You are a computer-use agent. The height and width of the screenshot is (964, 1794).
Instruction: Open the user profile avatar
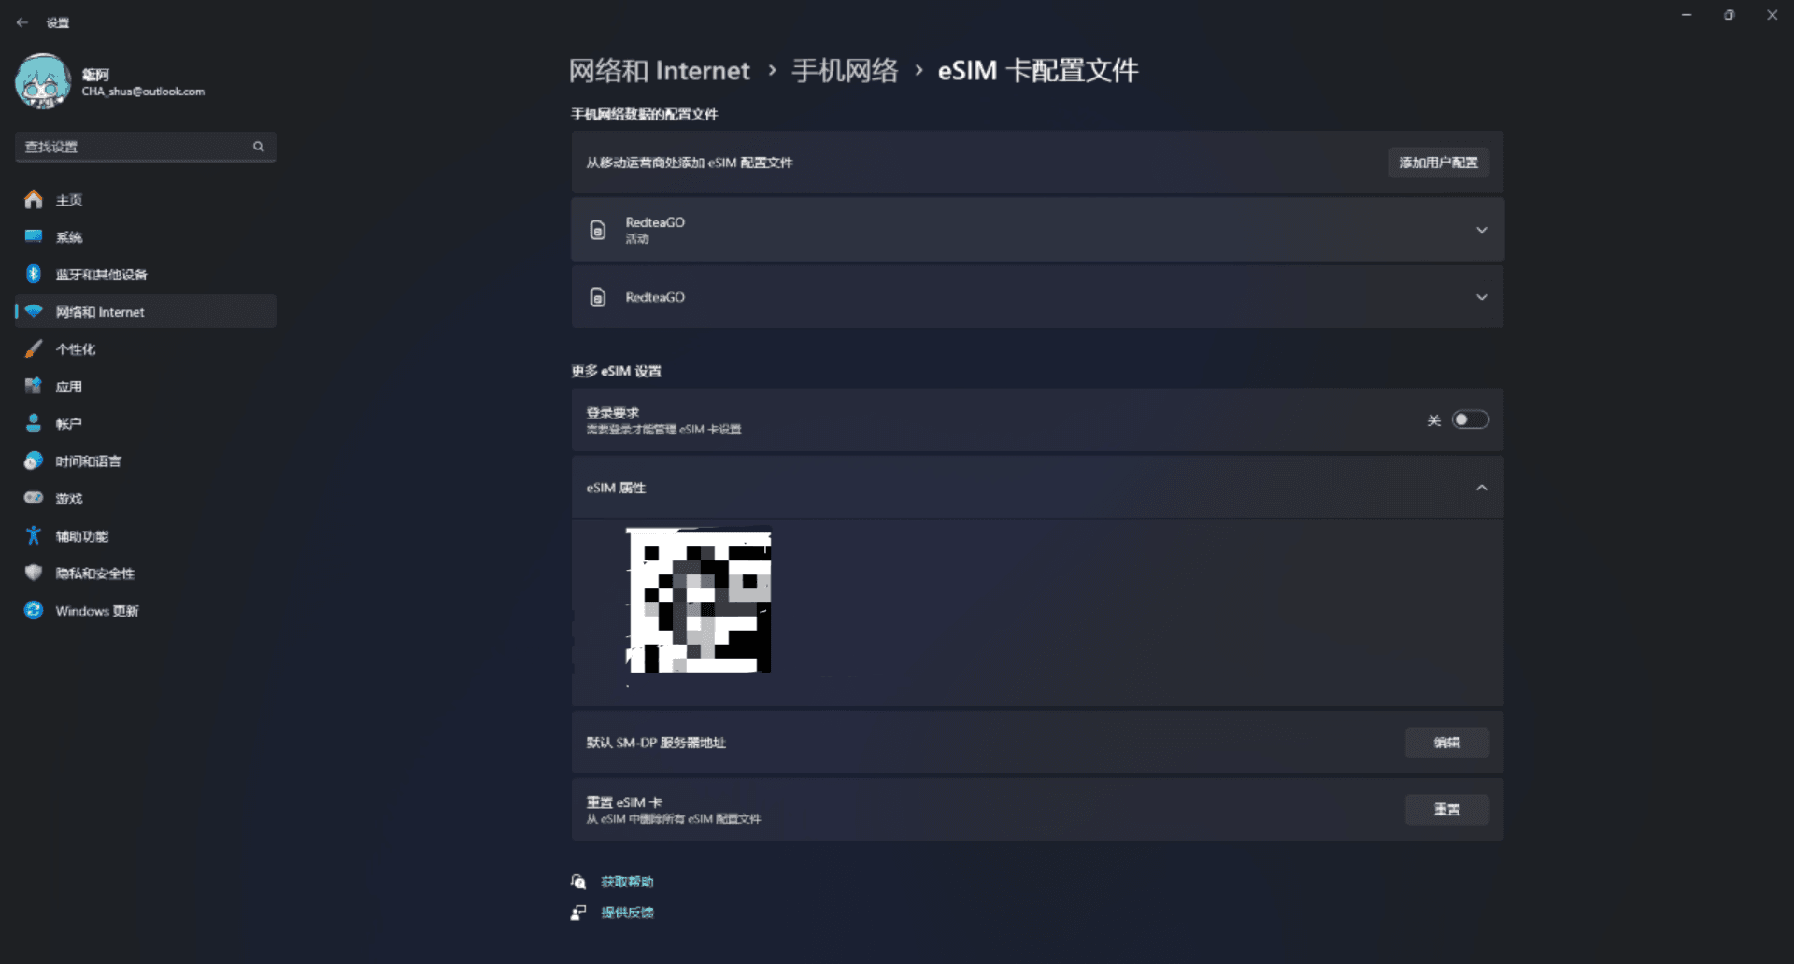pyautogui.click(x=43, y=81)
